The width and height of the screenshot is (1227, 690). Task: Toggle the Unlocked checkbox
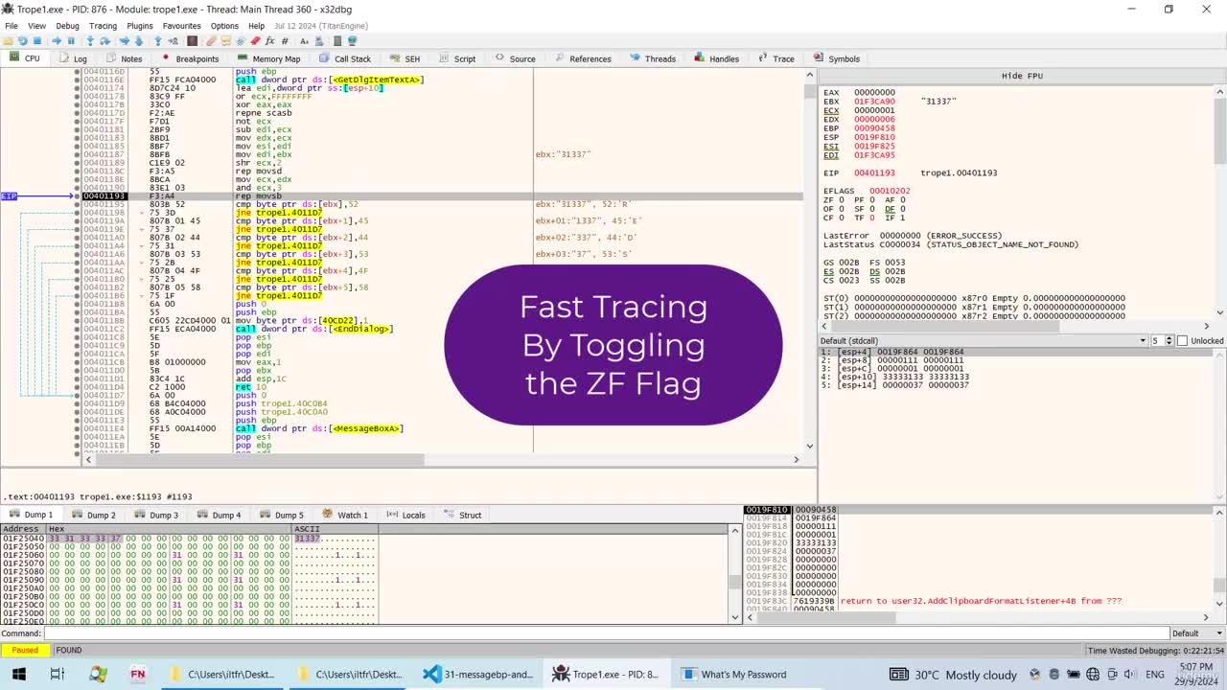tap(1182, 341)
